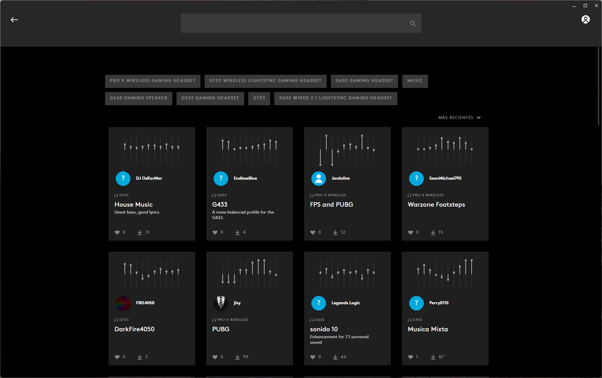Open FIRE4050's colorful avatar
The image size is (602, 378).
click(123, 303)
